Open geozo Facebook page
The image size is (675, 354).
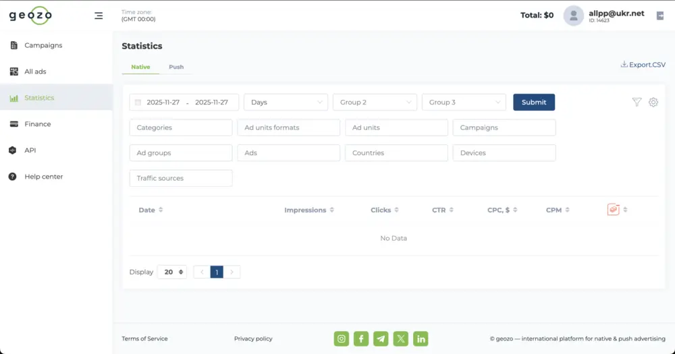(x=361, y=339)
